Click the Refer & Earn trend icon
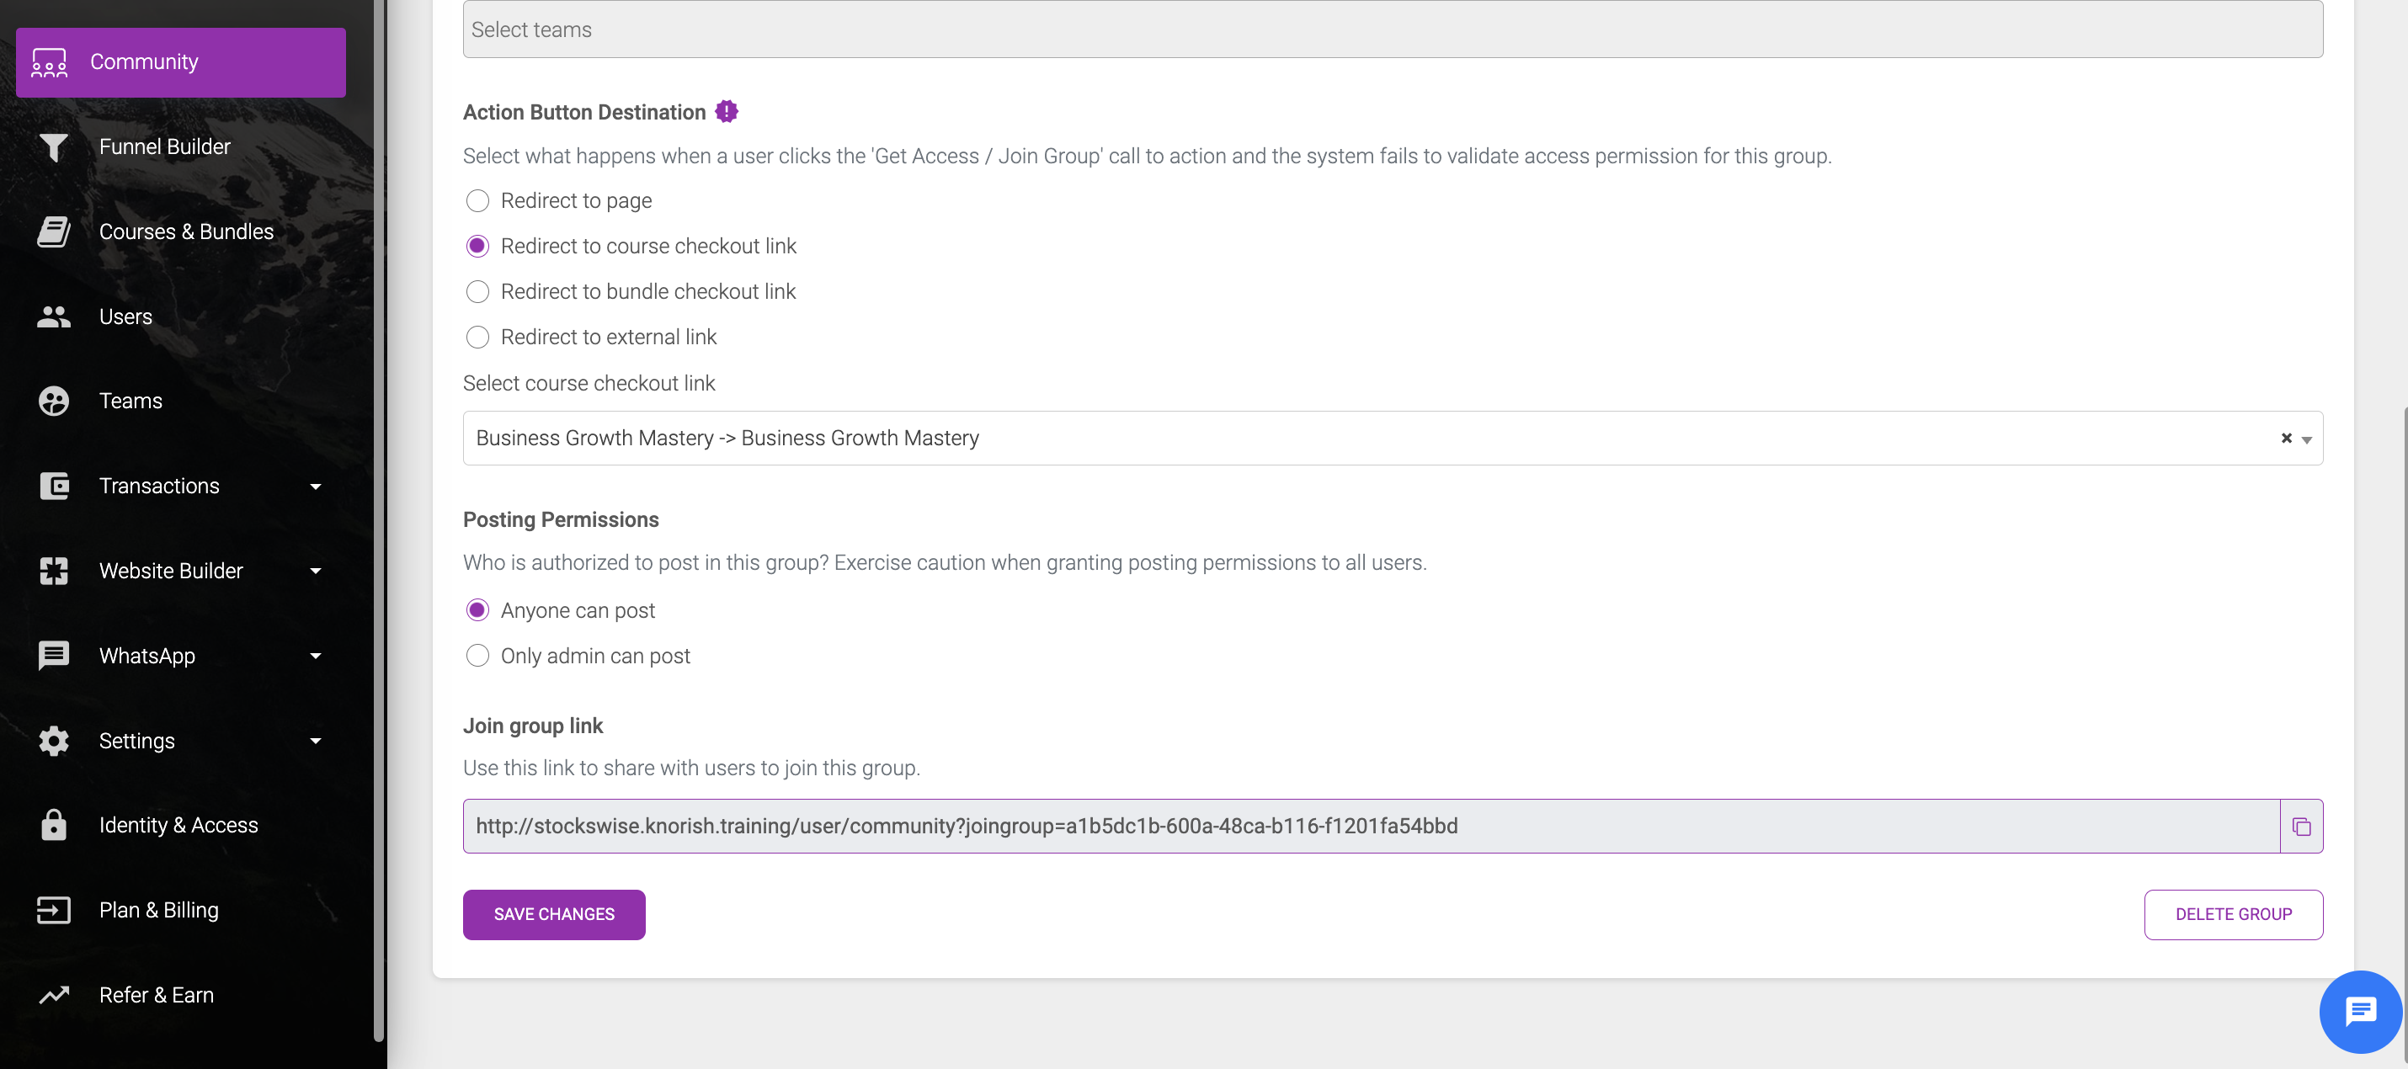The image size is (2408, 1069). [53, 995]
